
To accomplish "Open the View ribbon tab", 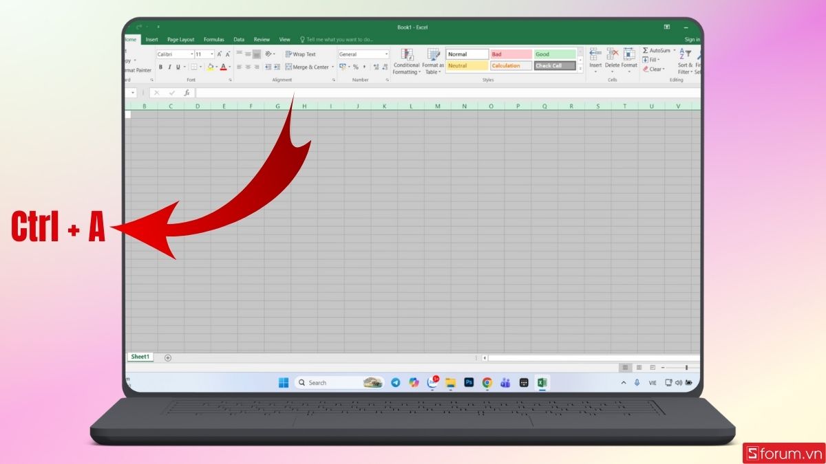I will [x=284, y=39].
